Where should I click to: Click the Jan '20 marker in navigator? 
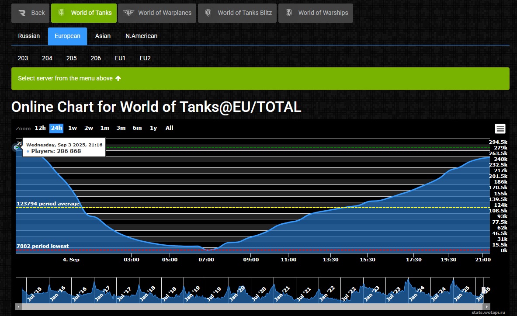(x=237, y=294)
